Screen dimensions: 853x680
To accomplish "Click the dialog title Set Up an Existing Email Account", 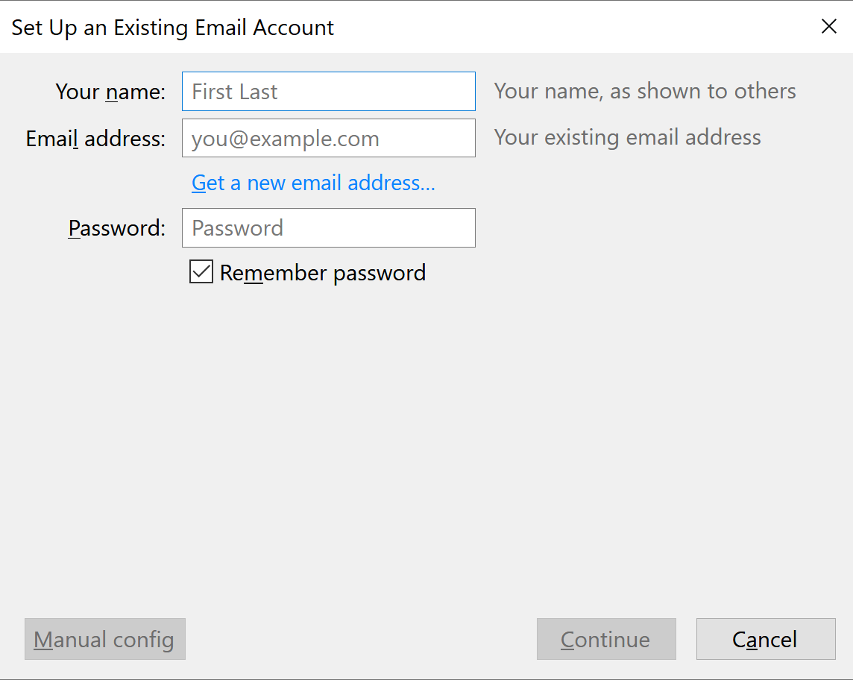I will (172, 28).
